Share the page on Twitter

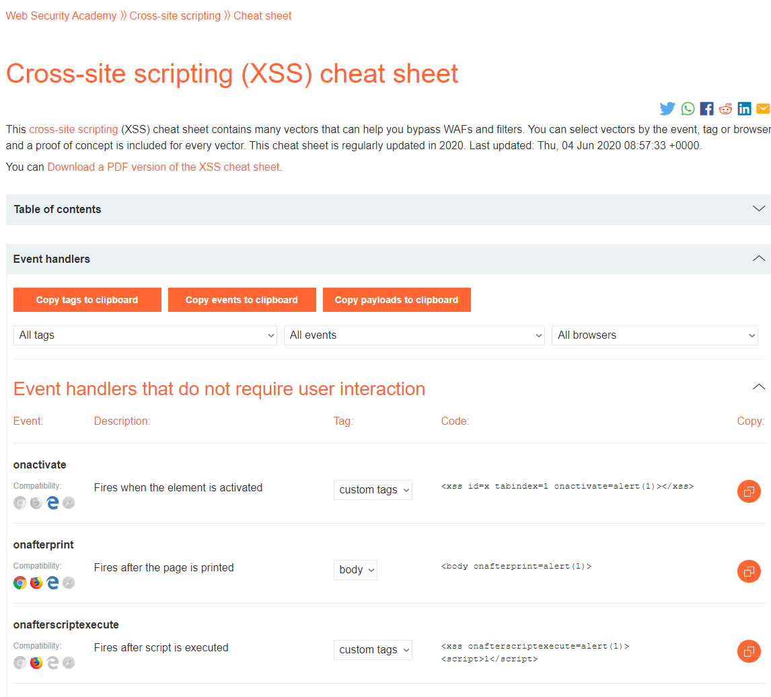[667, 109]
